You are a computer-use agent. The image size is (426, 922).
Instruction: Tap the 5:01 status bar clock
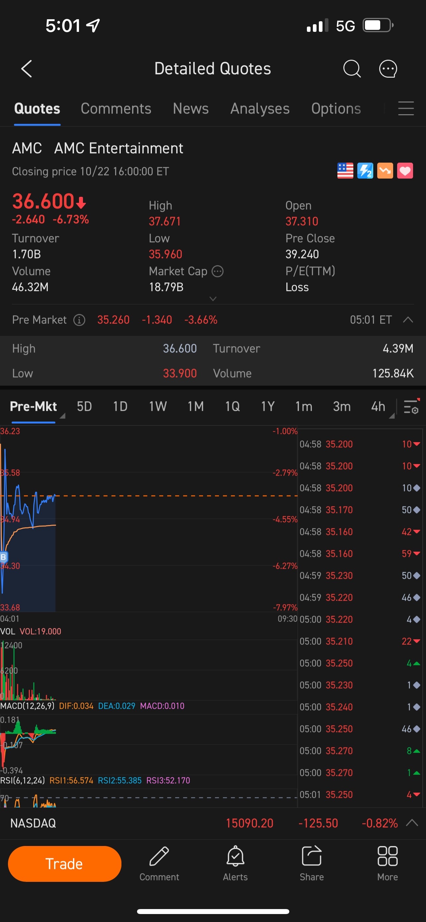tap(63, 26)
